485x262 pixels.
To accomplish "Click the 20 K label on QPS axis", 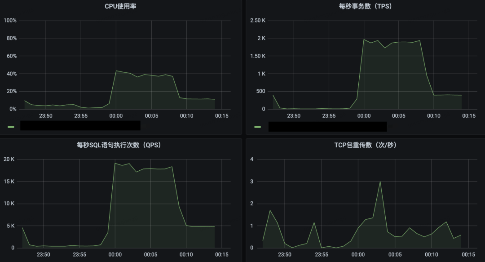I will (x=9, y=159).
